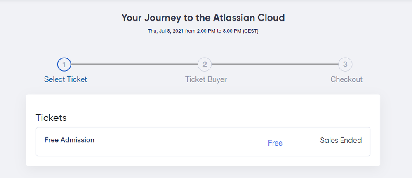412x178 pixels.
Task: Click the "Sales Ended" status text
Action: pyautogui.click(x=341, y=140)
